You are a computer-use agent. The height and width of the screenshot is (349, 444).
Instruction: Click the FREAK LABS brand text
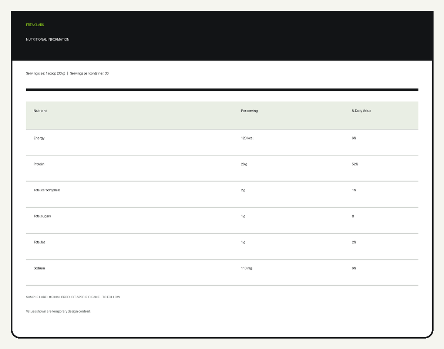(35, 25)
